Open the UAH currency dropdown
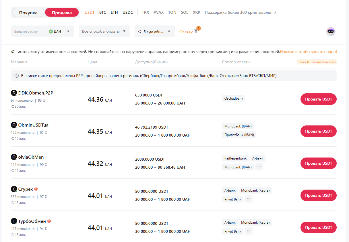 point(60,32)
